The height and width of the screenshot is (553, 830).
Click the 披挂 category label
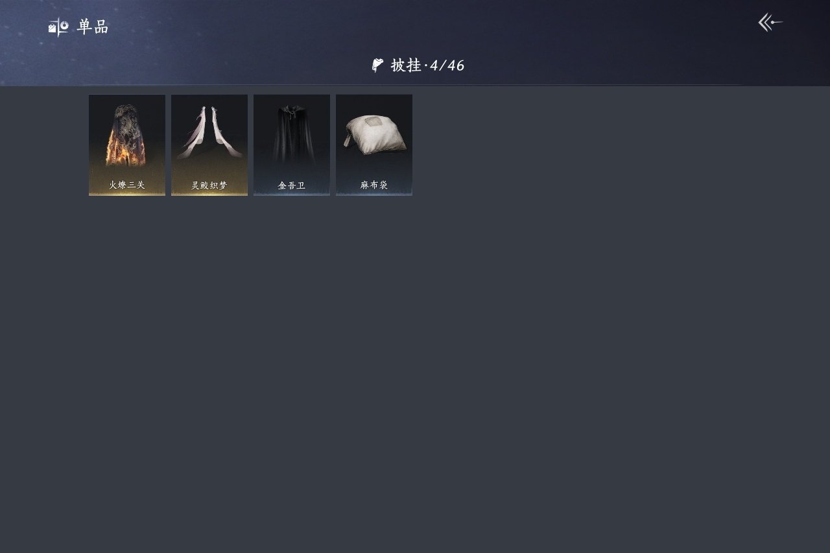pos(406,65)
